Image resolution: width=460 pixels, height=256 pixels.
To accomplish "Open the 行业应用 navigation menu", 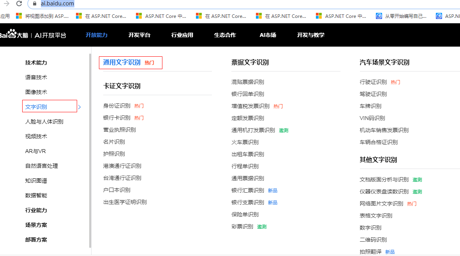I will (x=182, y=35).
